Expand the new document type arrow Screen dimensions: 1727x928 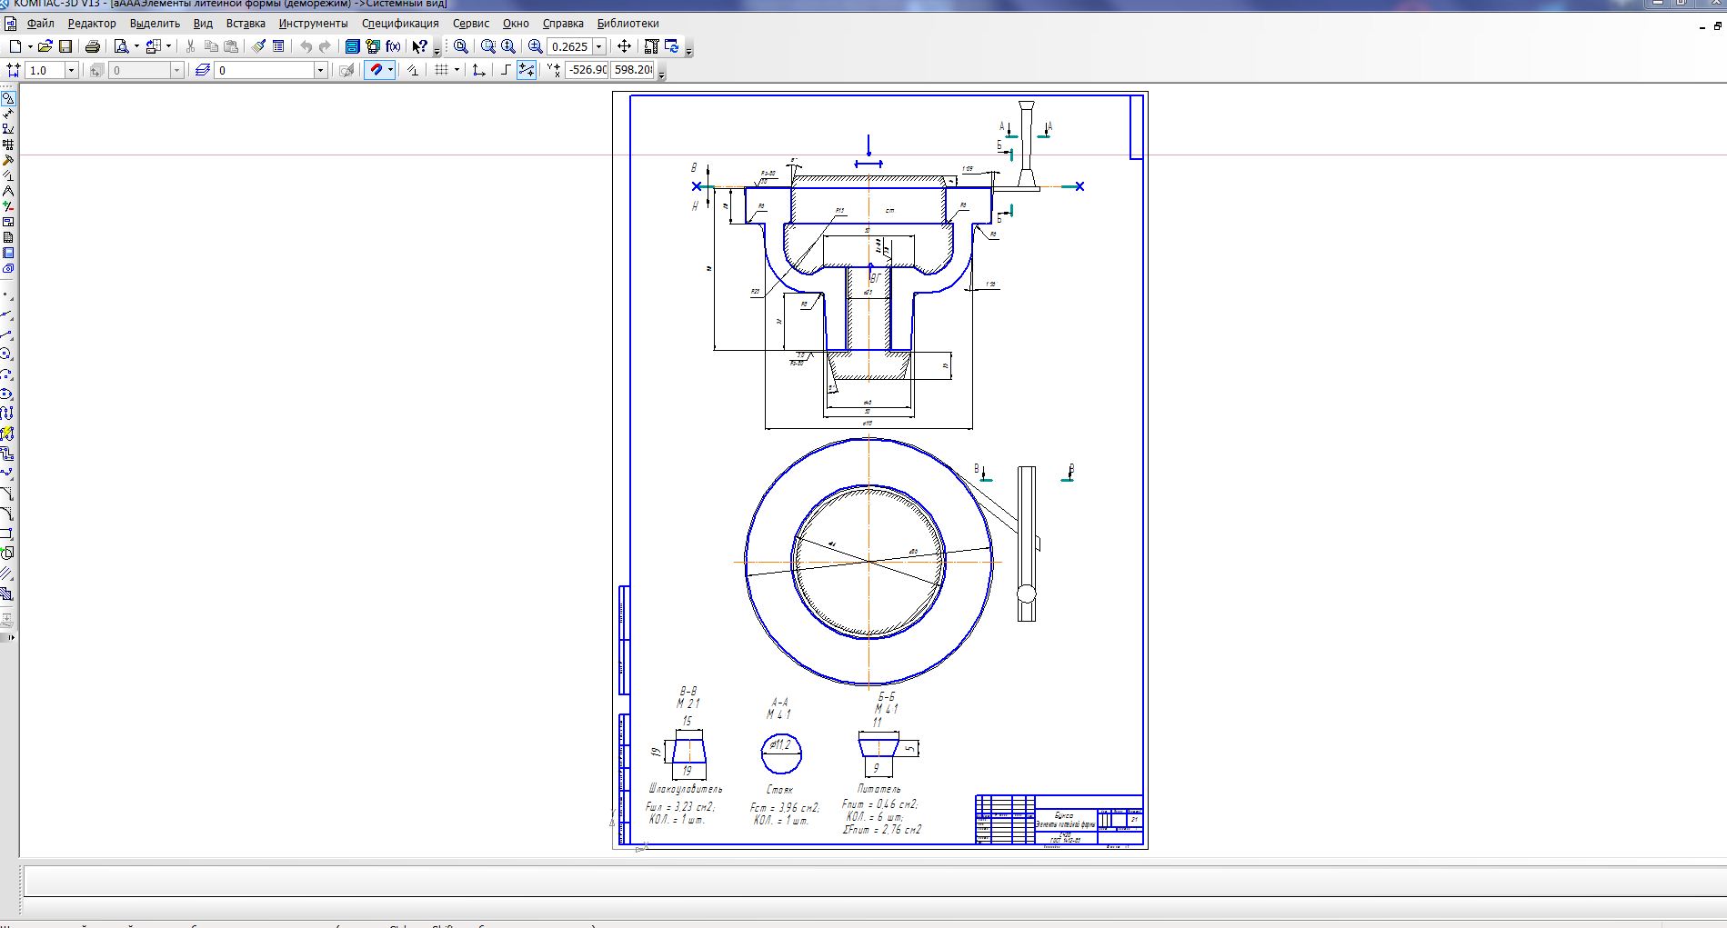30,46
